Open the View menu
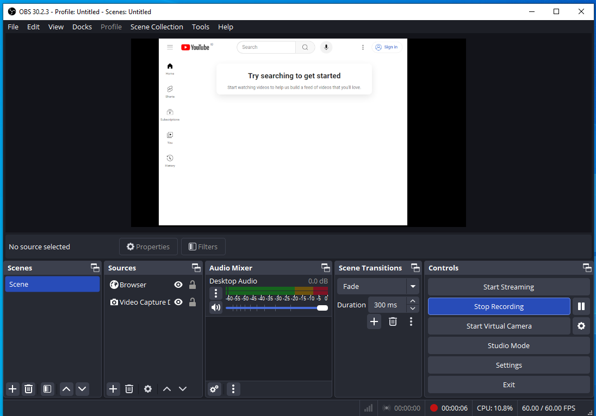This screenshot has height=416, width=596. point(56,27)
